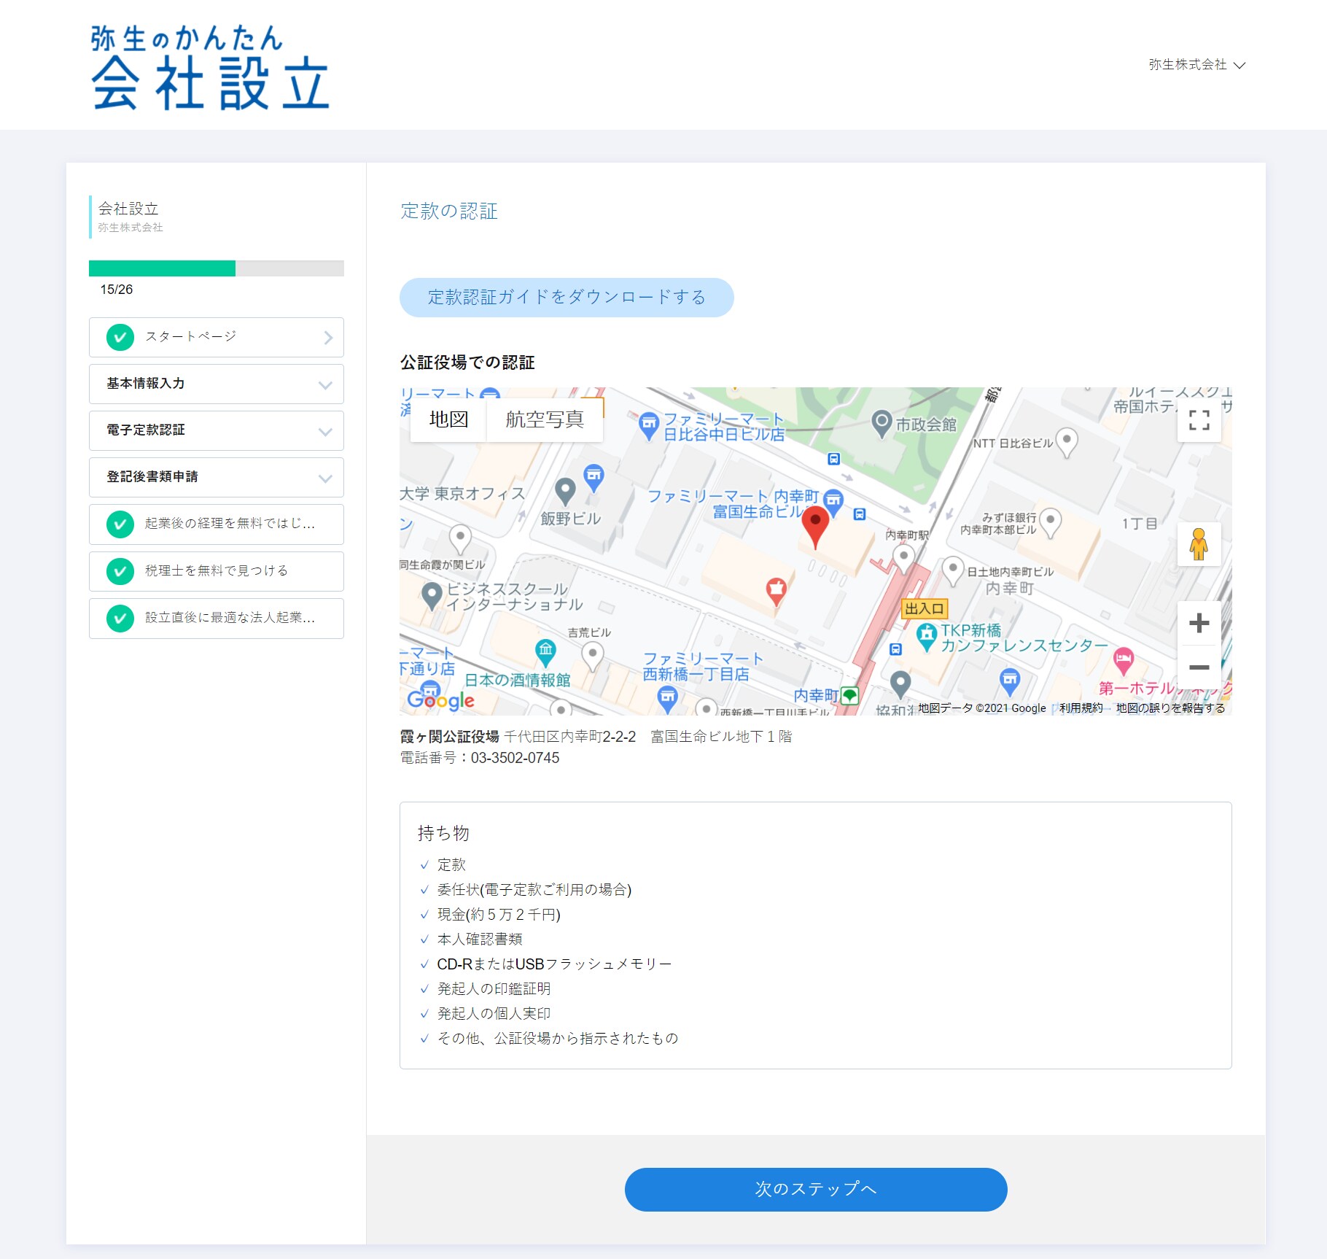Click the 発起人の印鑑証明 item

tap(494, 988)
